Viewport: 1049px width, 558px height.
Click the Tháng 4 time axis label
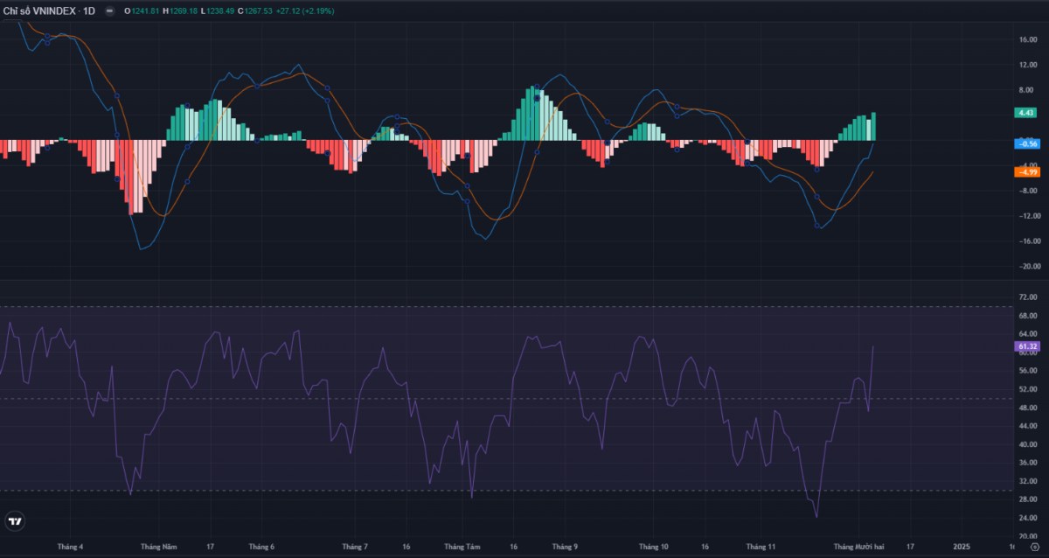coord(71,547)
